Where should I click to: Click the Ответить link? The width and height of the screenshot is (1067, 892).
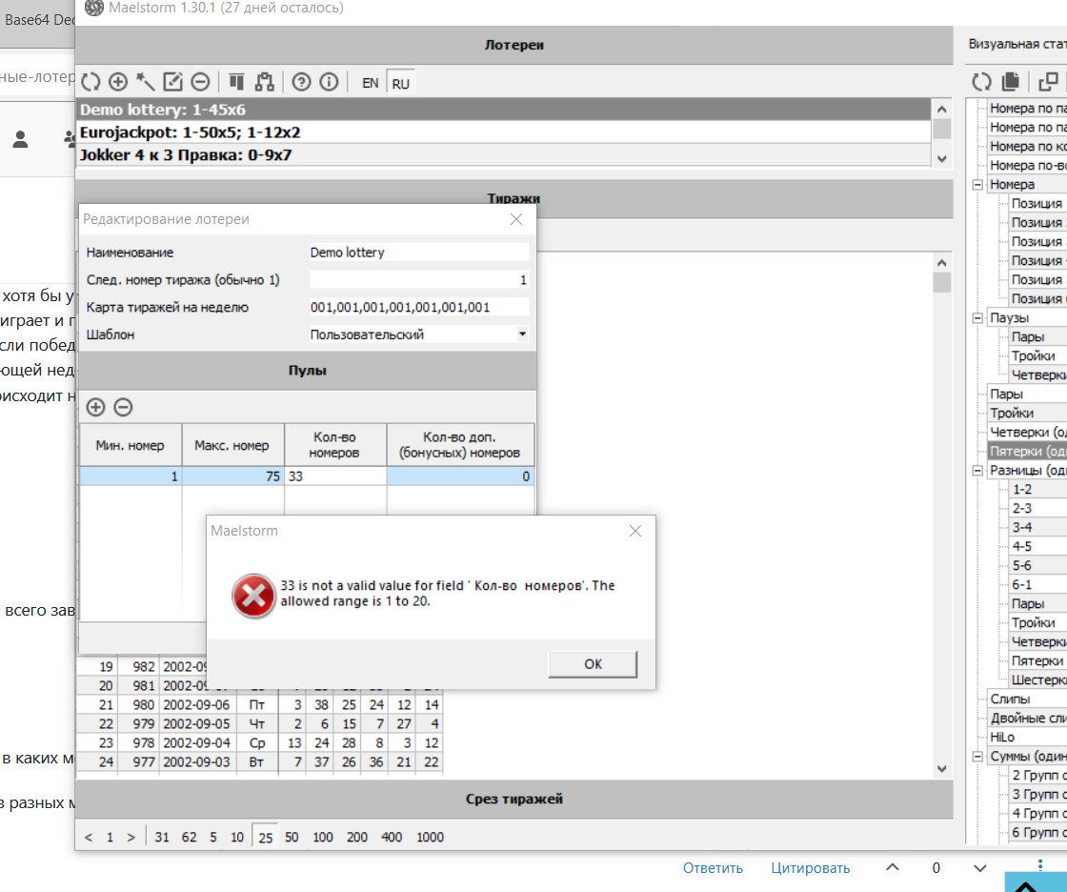click(713, 868)
